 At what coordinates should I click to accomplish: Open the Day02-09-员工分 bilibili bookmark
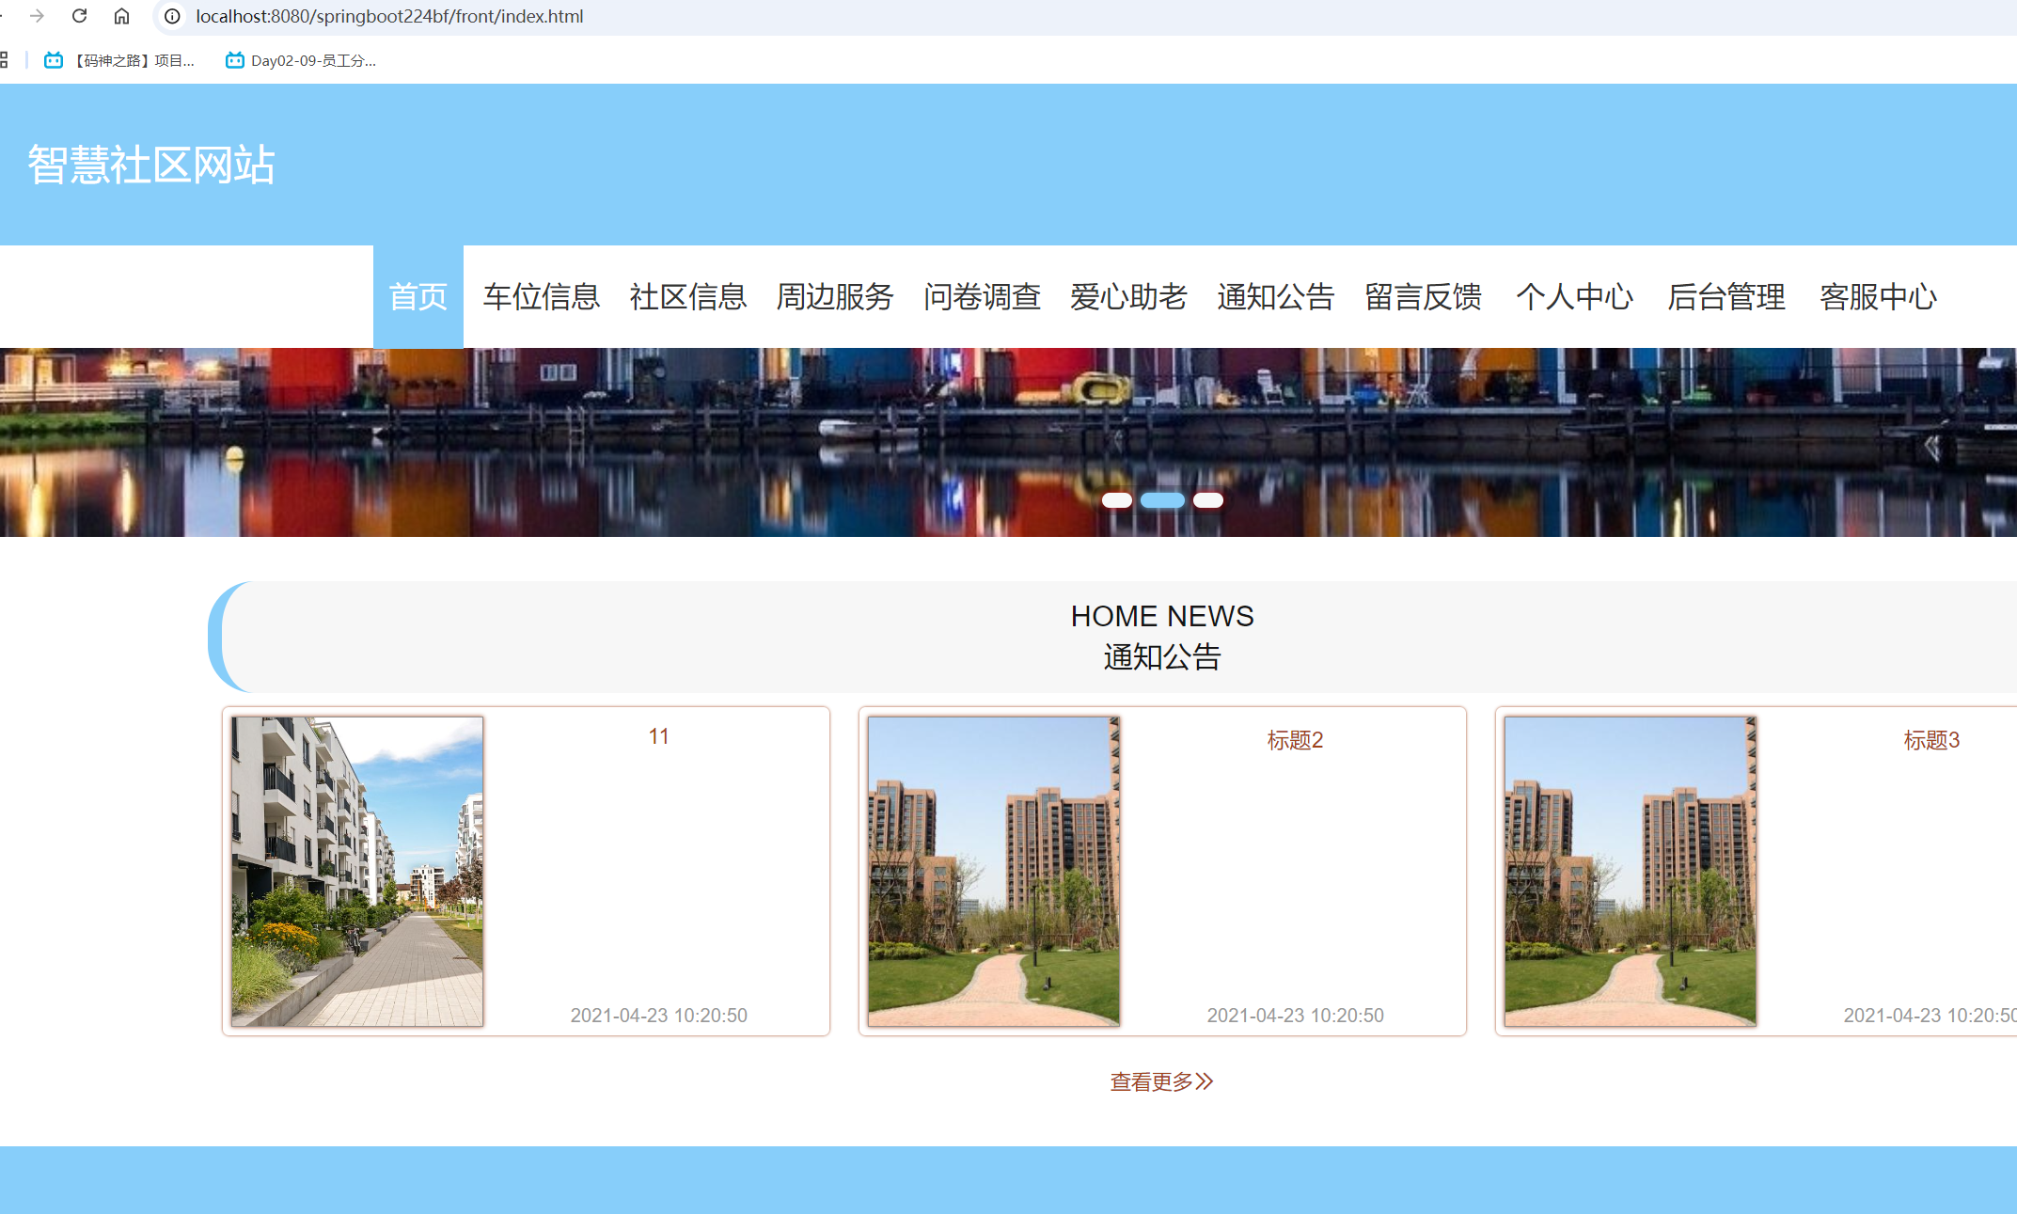click(303, 59)
